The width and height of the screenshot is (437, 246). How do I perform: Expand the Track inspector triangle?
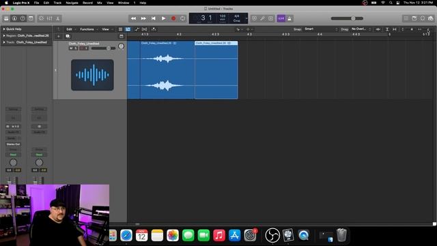(4, 42)
